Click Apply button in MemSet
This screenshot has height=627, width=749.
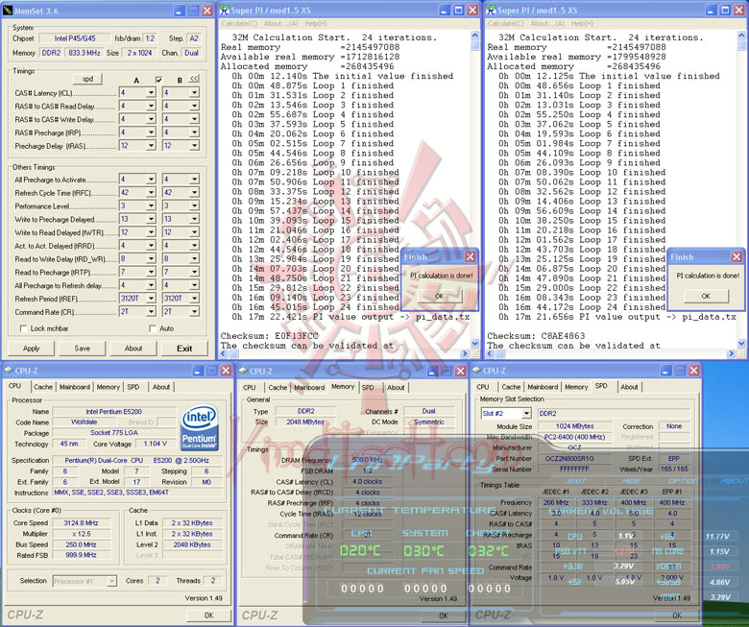[31, 349]
